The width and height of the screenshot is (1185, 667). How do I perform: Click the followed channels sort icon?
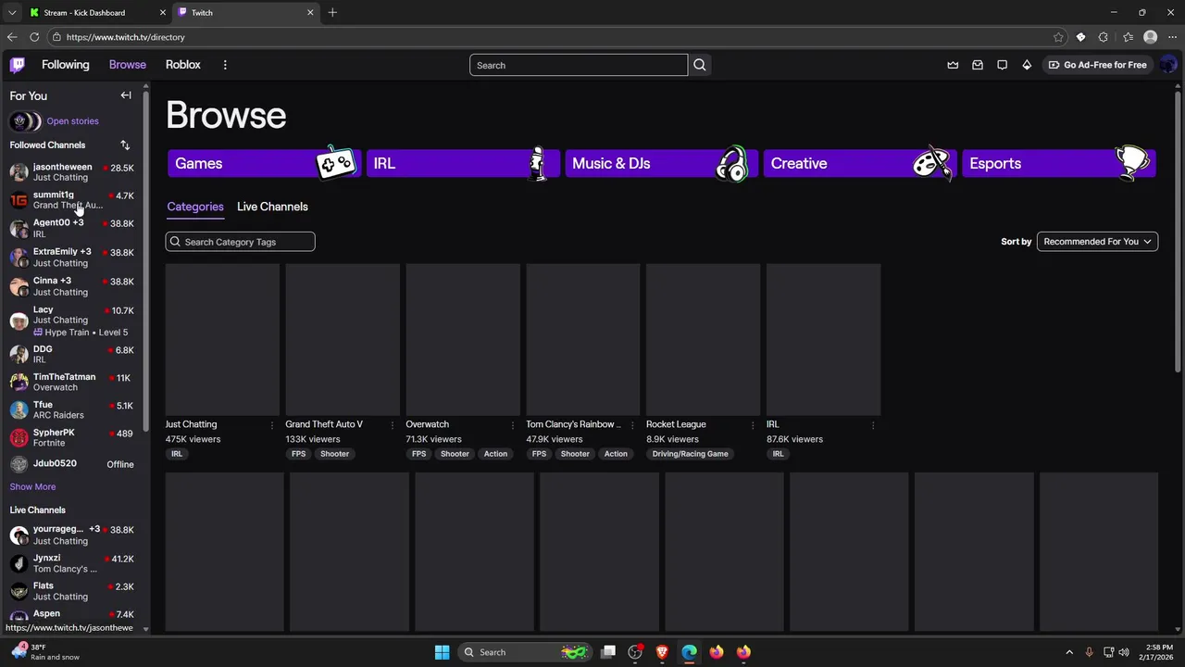[125, 145]
